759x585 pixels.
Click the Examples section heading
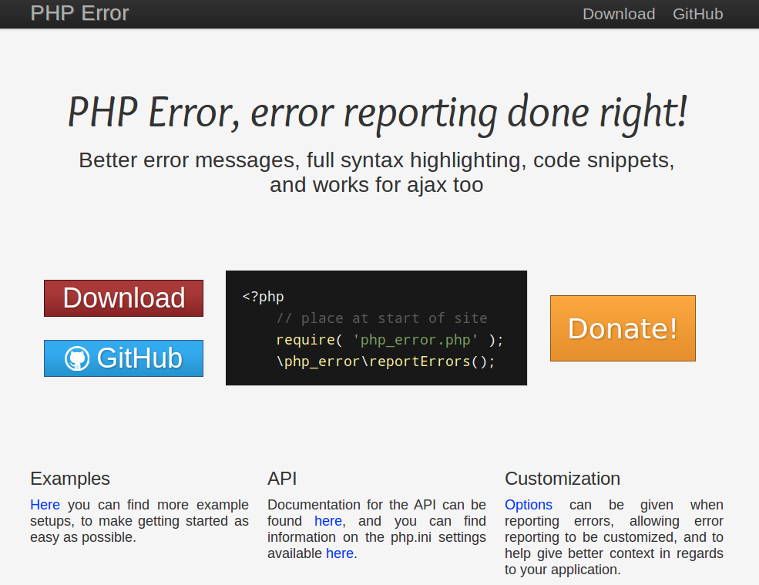tap(70, 479)
